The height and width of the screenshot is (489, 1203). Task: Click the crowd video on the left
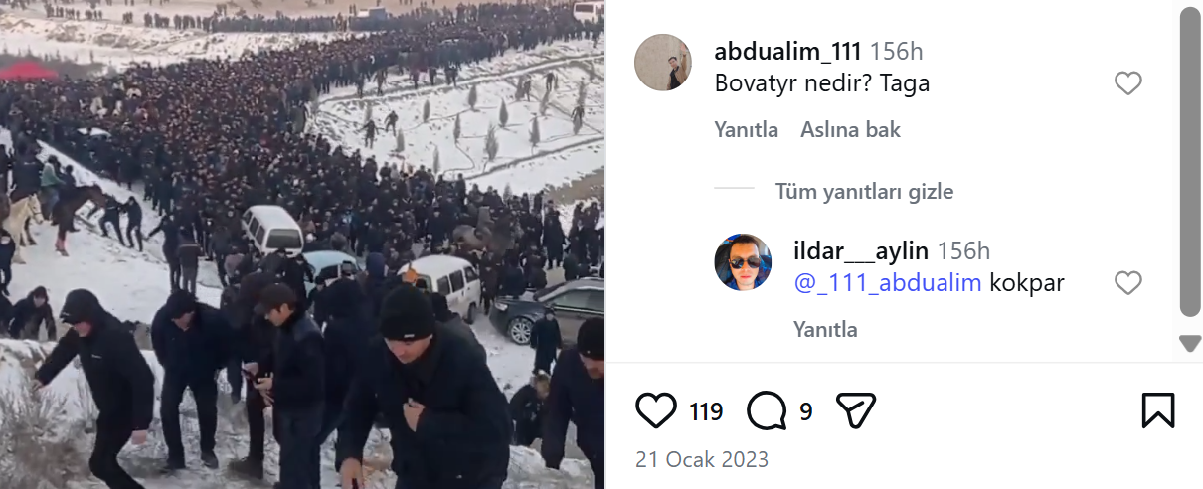tap(302, 244)
